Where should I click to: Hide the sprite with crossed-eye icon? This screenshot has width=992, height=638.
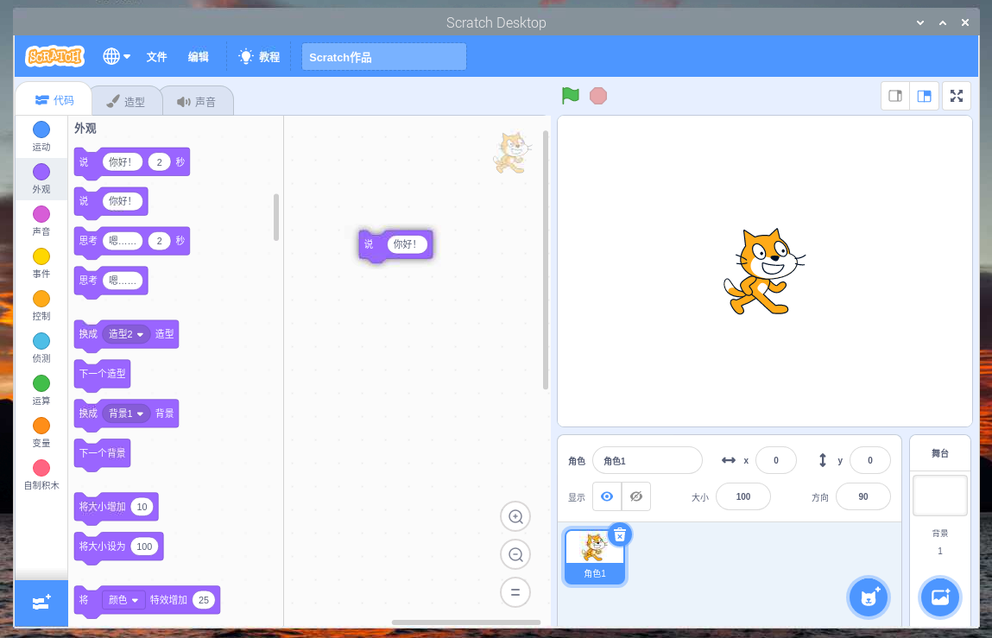635,497
